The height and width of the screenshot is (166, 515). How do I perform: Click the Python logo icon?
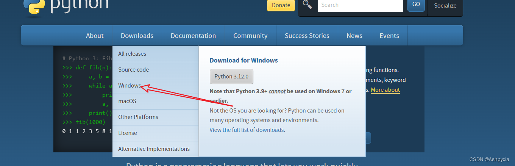[34, 6]
